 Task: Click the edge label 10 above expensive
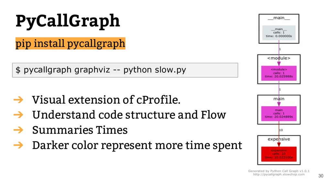tap(281, 130)
